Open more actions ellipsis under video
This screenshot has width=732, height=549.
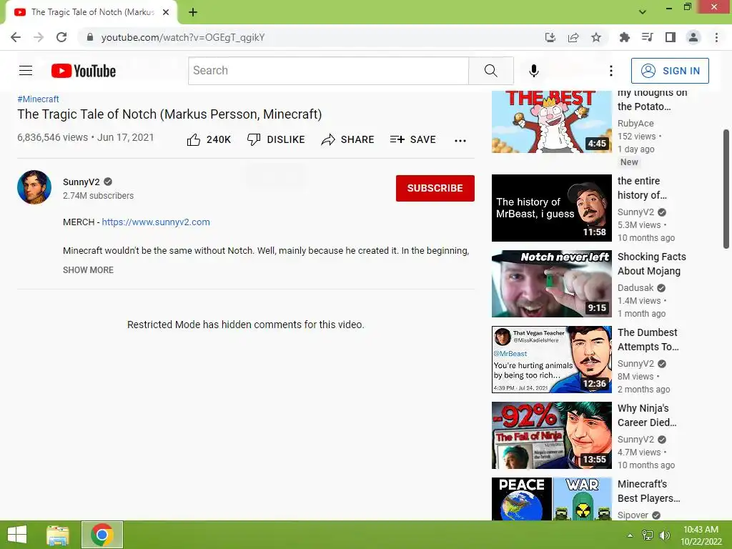click(x=460, y=141)
